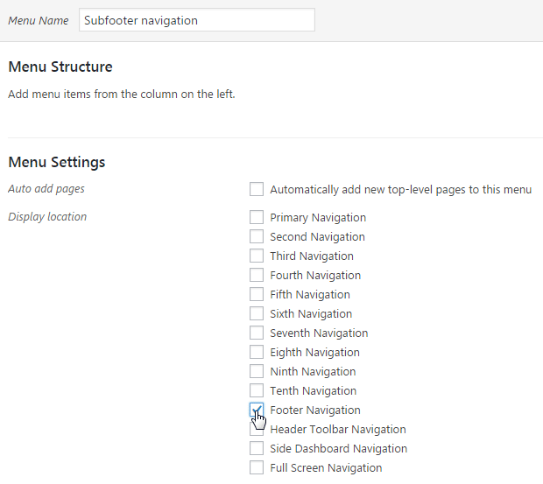This screenshot has height=484, width=543.
Task: Enable automatically add new top-level pages
Action: [257, 189]
